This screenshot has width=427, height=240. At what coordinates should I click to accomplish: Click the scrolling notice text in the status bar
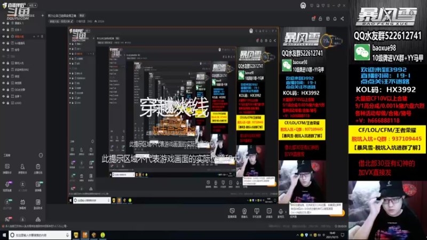click(36, 226)
